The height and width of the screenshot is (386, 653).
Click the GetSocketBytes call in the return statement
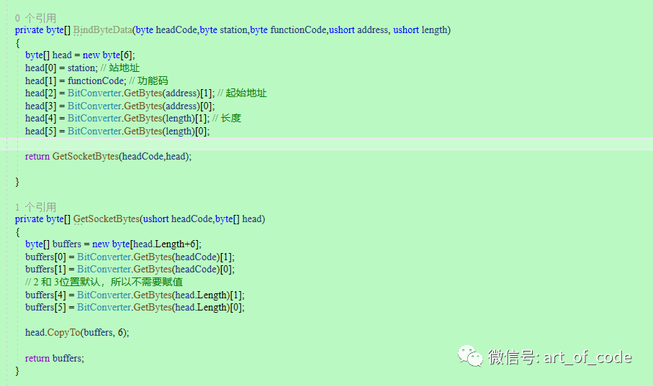tap(85, 156)
